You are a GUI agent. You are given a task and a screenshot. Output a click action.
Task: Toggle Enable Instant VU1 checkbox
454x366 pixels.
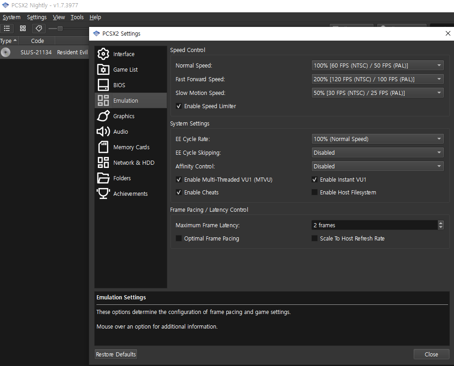[x=315, y=179]
